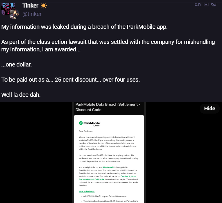Open the Tinker display name profile link
Screen dimensions: 222x203
click(30, 6)
